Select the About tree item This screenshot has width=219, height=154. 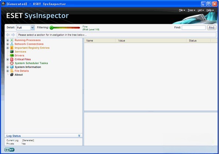[x=19, y=75]
